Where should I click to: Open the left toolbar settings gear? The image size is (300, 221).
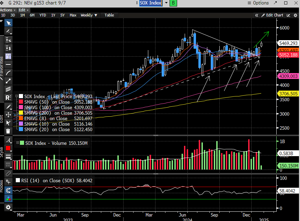tap(8, 207)
